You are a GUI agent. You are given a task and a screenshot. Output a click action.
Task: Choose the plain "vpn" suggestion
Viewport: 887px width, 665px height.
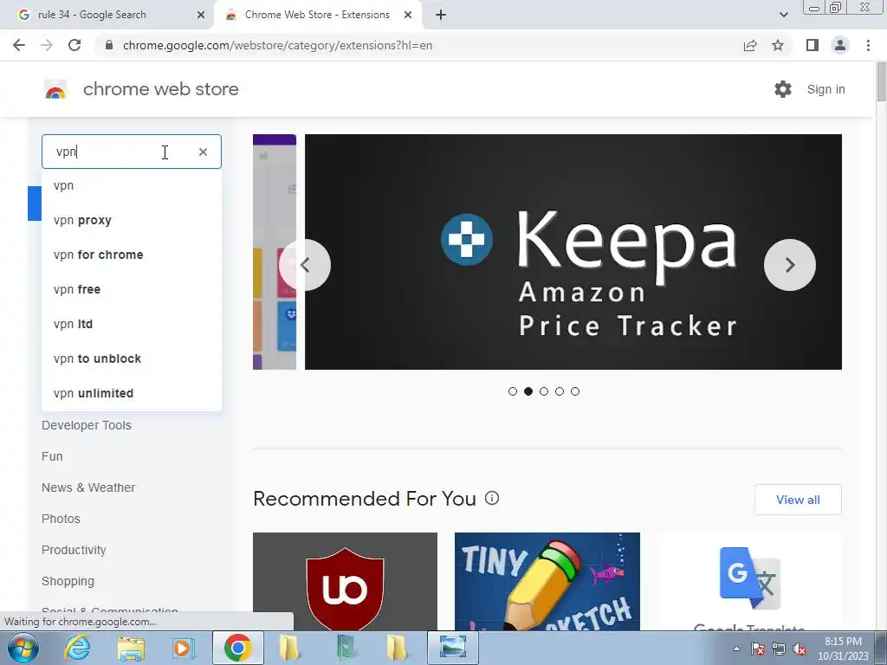132,185
